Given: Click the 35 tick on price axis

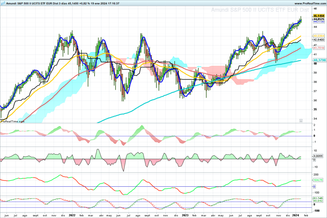Looking at the screenshot, I should click(315, 109).
